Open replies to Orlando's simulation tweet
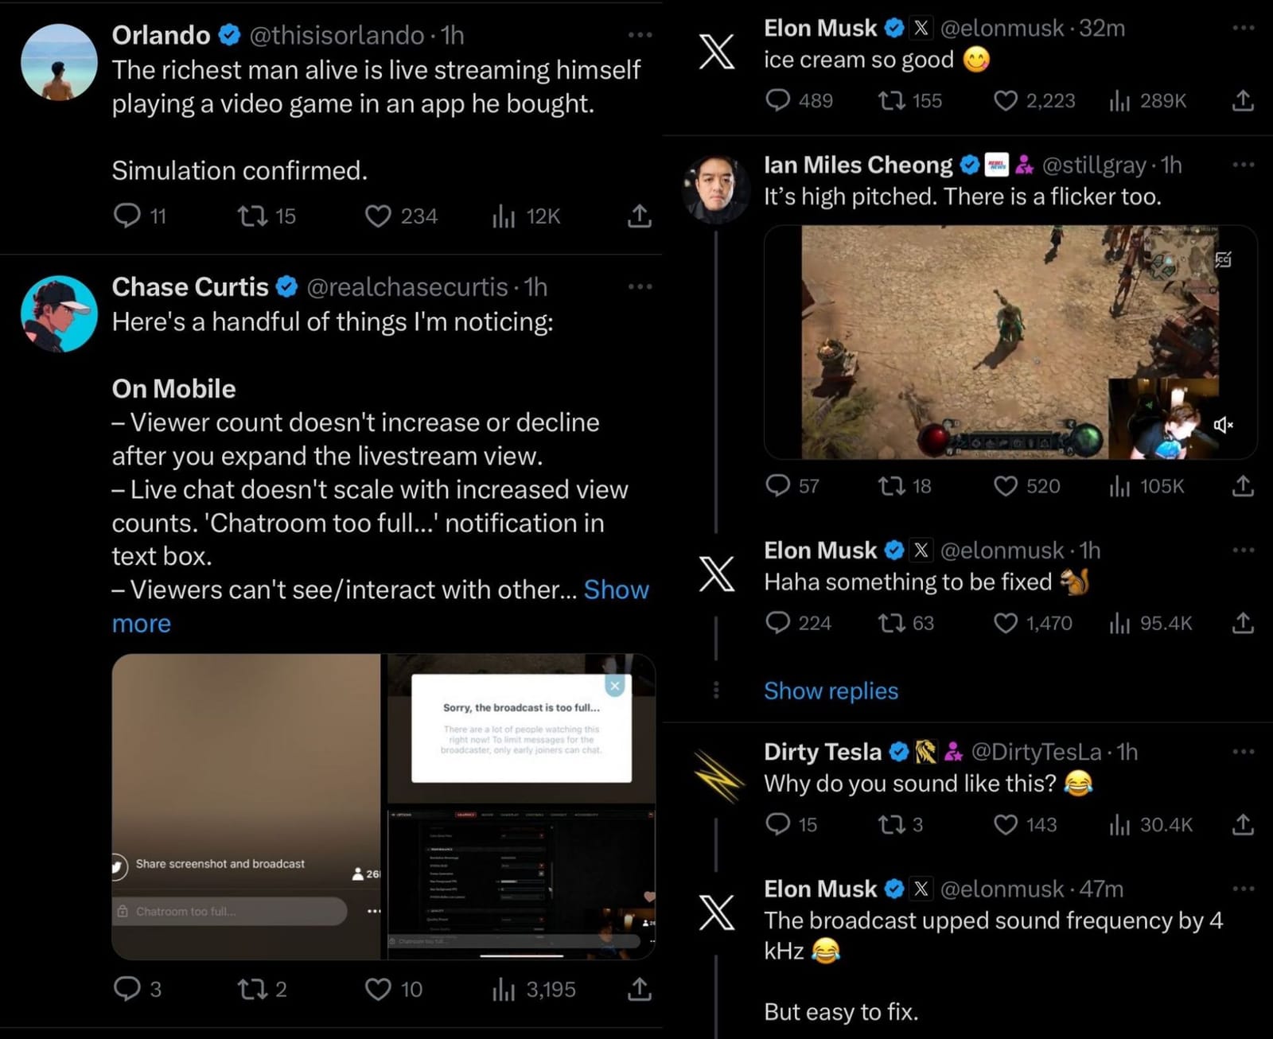The image size is (1273, 1039). 129,216
